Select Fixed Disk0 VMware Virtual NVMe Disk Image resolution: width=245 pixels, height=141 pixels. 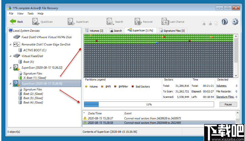(46, 37)
